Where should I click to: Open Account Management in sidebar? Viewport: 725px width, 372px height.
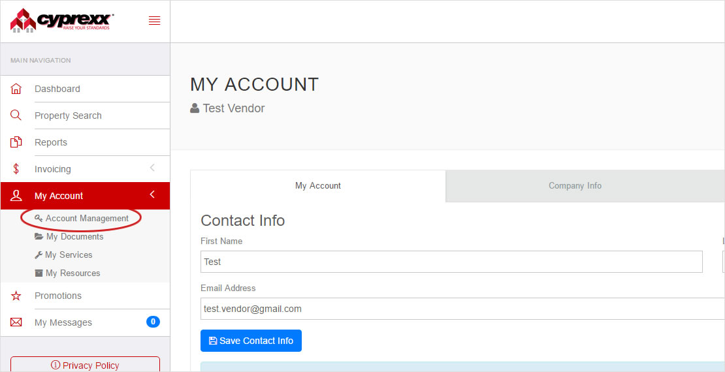point(87,219)
